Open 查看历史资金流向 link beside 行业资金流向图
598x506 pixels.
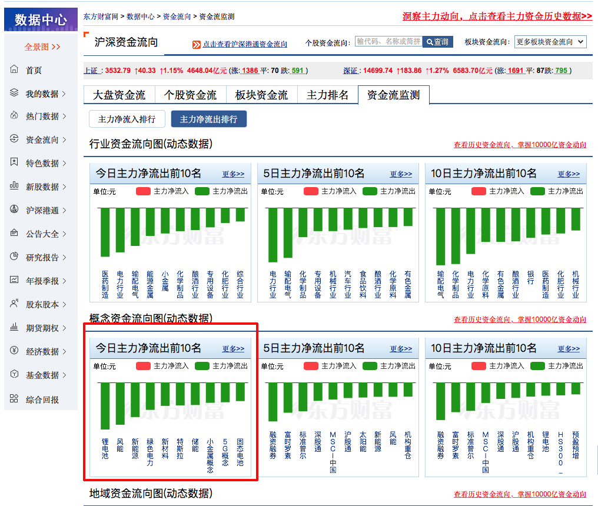520,145
